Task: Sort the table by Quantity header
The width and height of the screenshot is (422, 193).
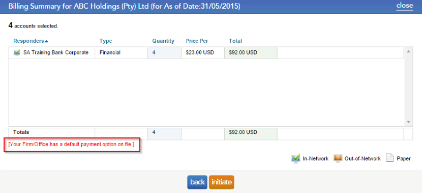Action: click(163, 41)
